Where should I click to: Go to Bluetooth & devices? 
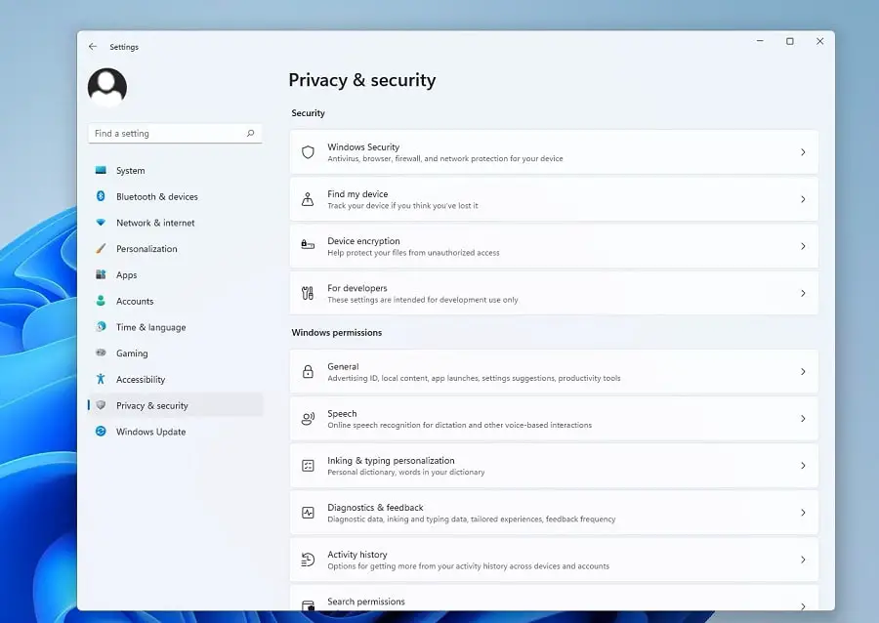pos(175,196)
